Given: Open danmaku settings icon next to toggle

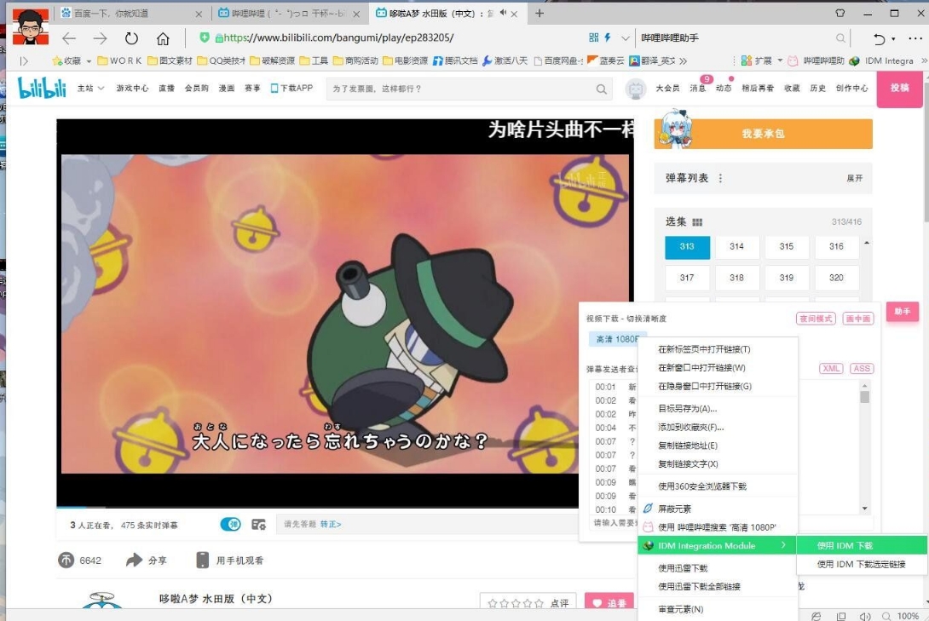Looking at the screenshot, I should (x=259, y=524).
